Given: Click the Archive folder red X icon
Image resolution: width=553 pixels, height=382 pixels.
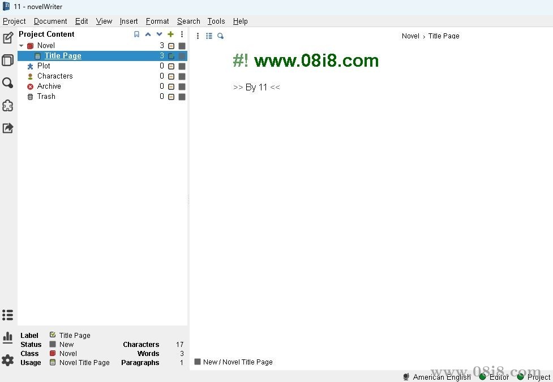Looking at the screenshot, I should 31,86.
